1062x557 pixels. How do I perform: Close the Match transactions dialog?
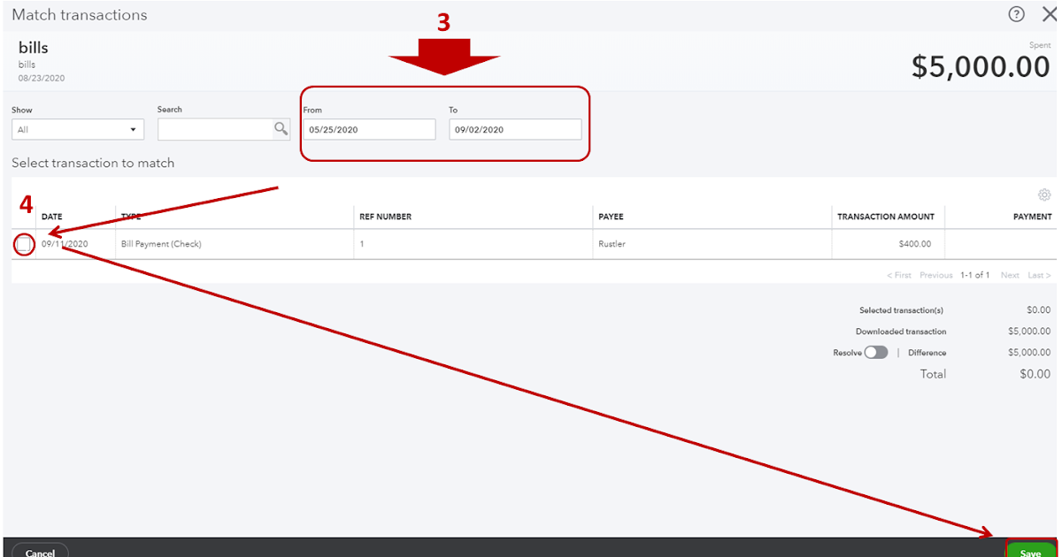click(1049, 14)
